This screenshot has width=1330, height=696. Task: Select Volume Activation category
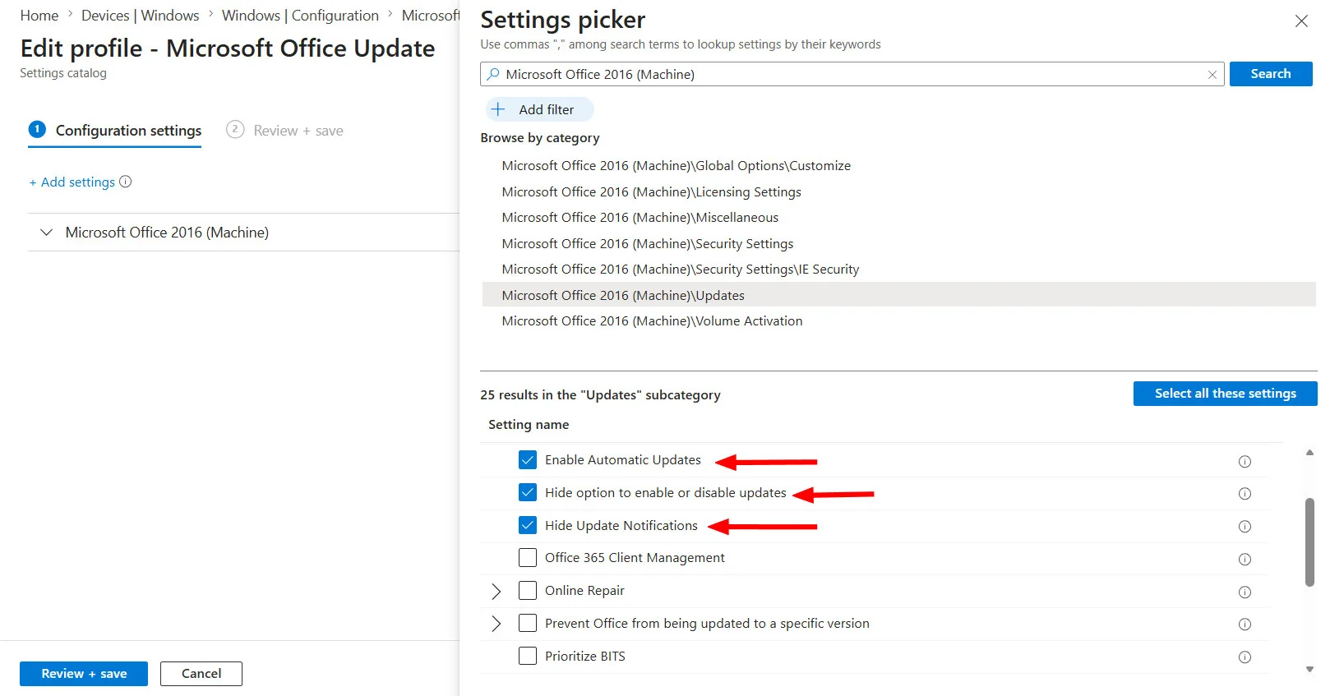pyautogui.click(x=653, y=321)
